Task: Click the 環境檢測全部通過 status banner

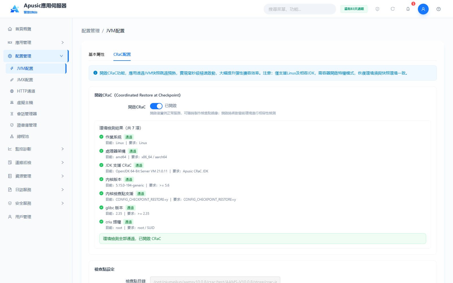Action: click(x=263, y=239)
